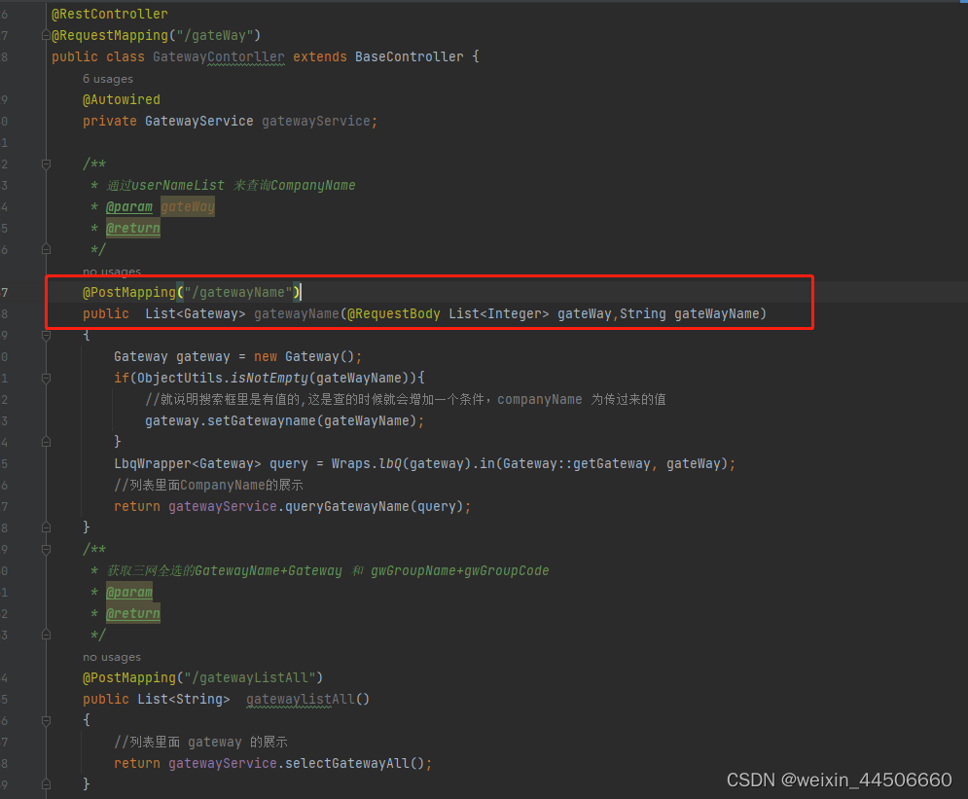Screen dimensions: 968x799
Task: Click the "/gateWay" request mapping string
Action: click(x=215, y=35)
